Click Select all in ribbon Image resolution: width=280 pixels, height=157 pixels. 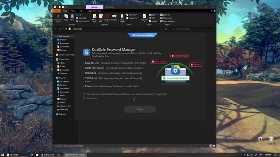[x=165, y=15]
